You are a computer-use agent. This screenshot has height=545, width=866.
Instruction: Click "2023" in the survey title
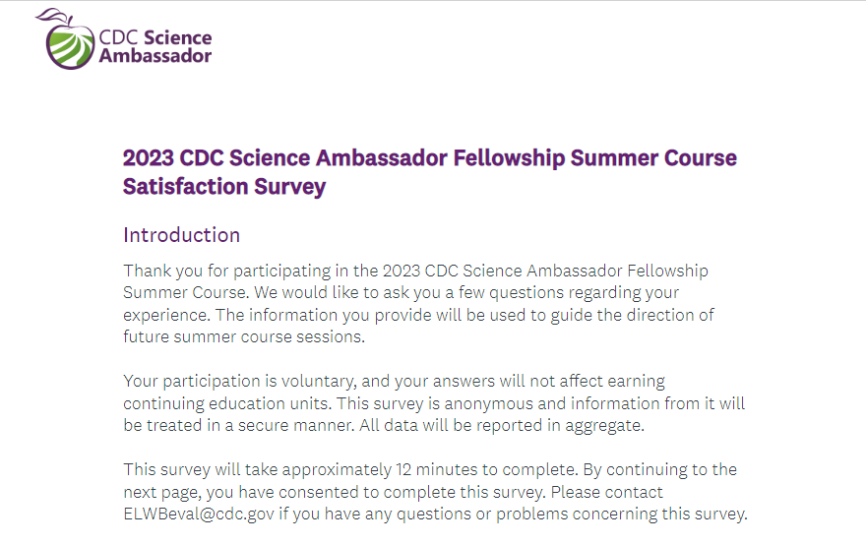click(x=148, y=157)
